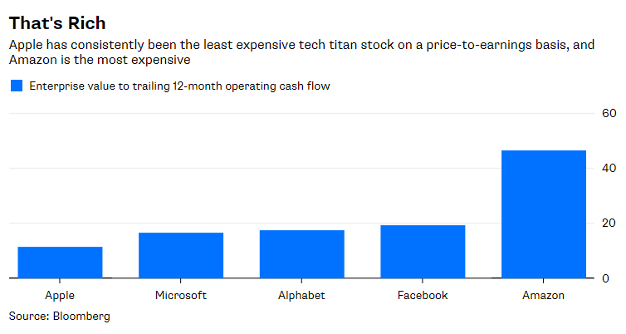Click the Alphabet bar
The image size is (626, 334).
[x=302, y=253]
